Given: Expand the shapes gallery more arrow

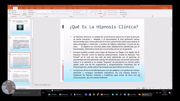Looking at the screenshot, I should point(97,14).
